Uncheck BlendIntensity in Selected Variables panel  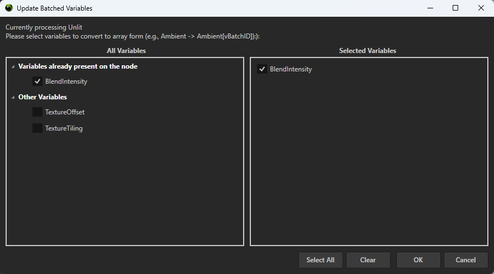coord(262,69)
